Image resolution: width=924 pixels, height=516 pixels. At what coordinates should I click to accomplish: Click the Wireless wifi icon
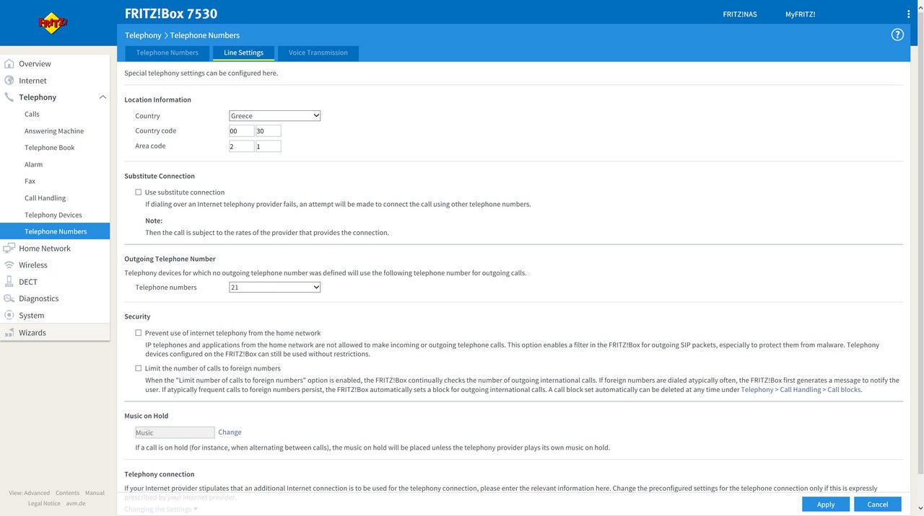tap(9, 265)
